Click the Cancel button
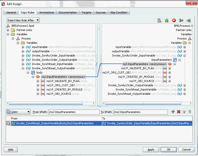This screenshot has width=198, height=156. click(x=186, y=149)
